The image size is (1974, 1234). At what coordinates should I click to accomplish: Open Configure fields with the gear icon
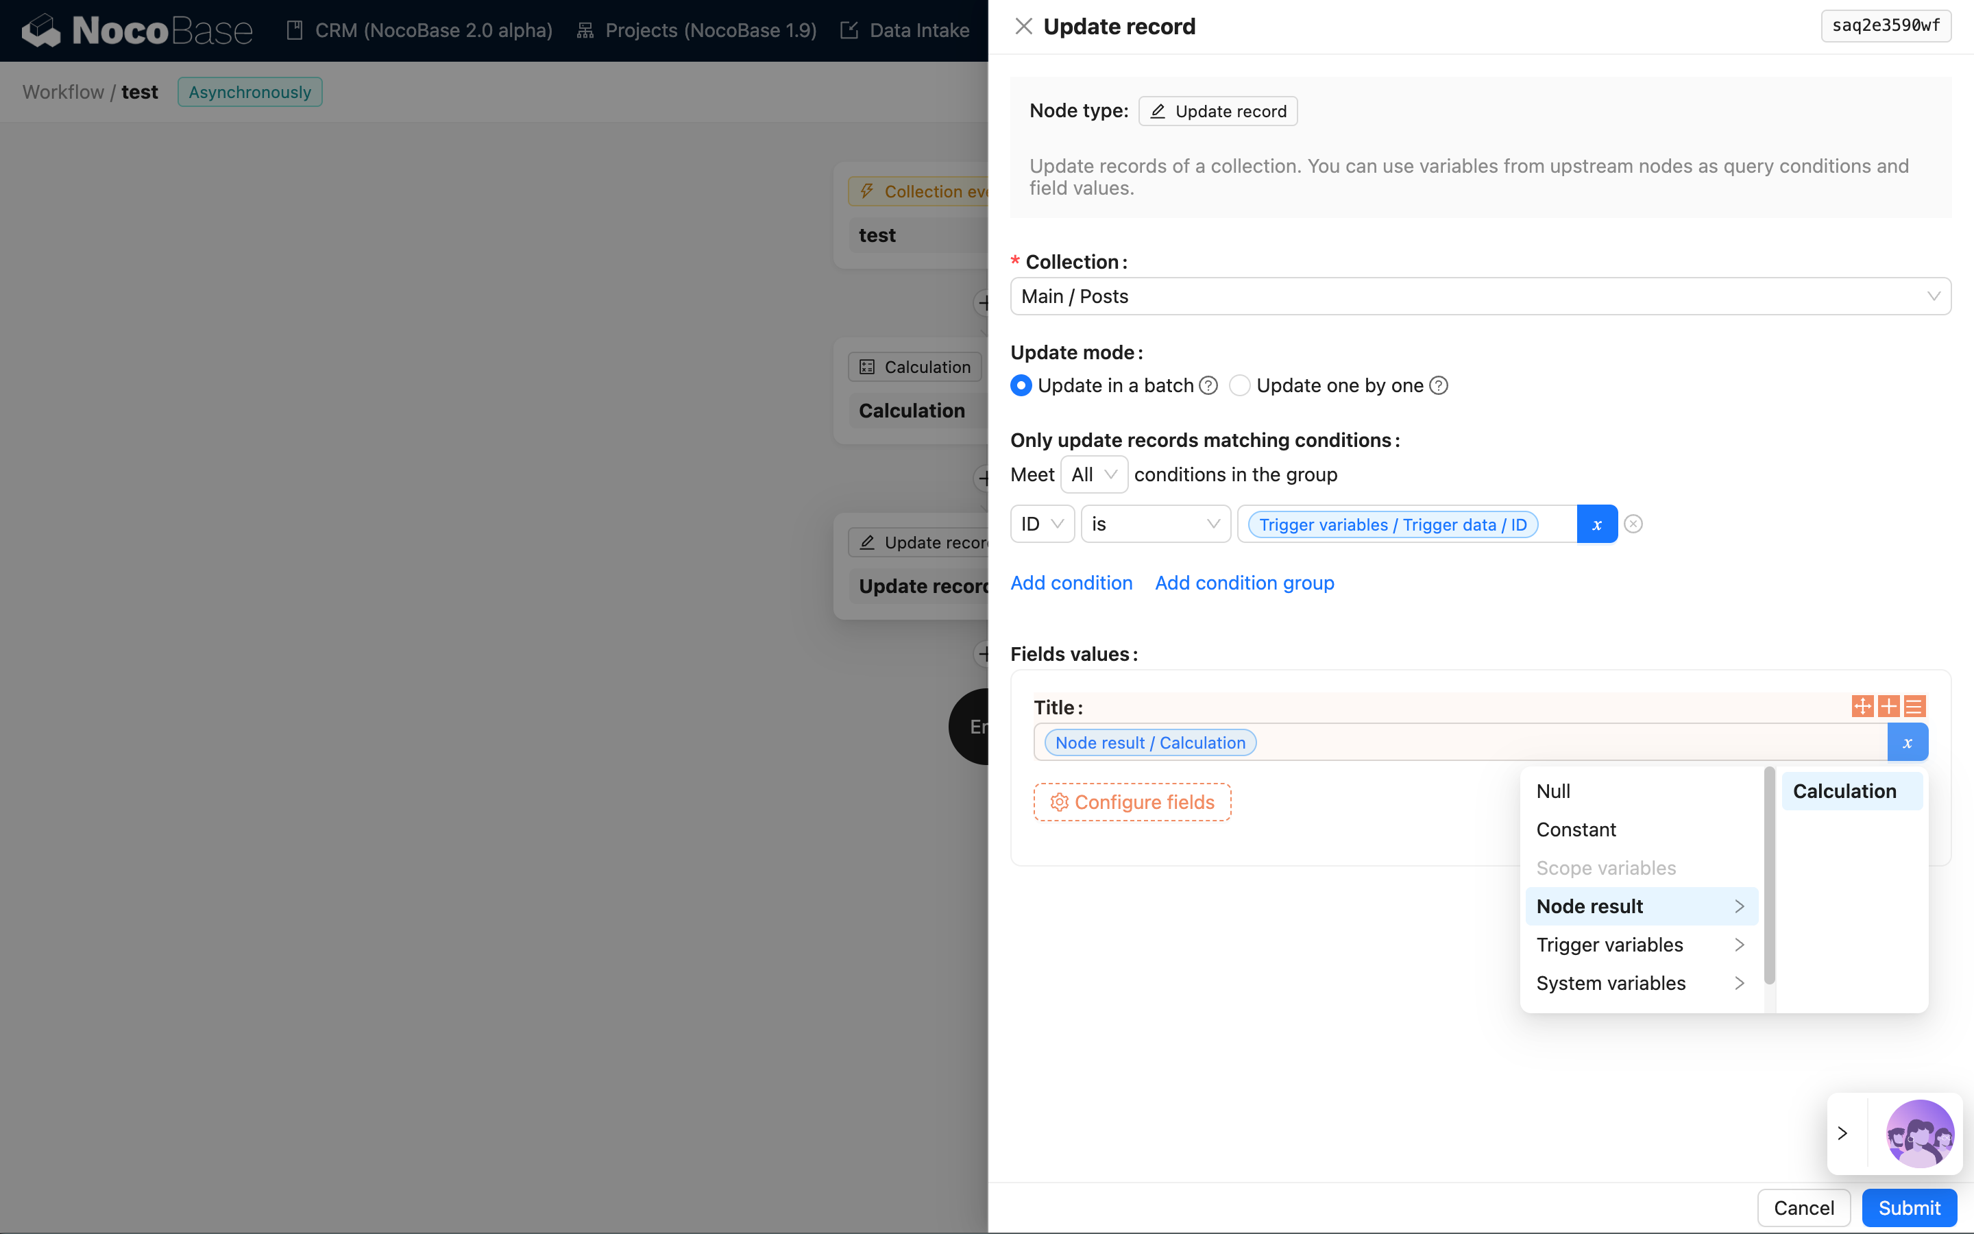point(1059,801)
